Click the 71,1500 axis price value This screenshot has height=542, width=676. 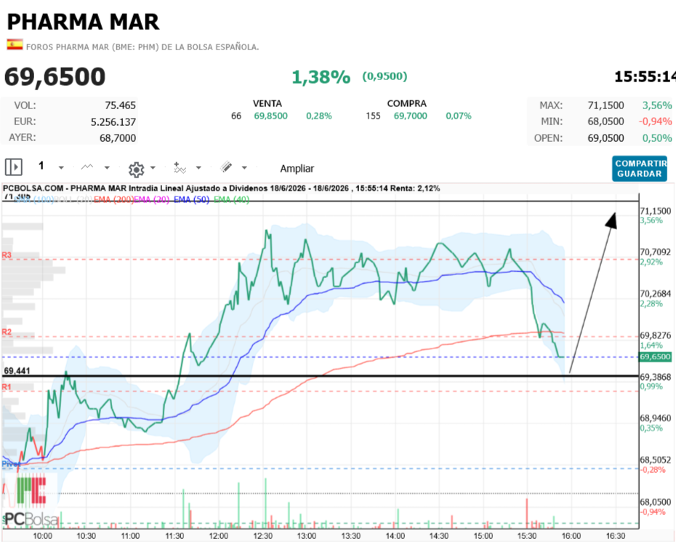pyautogui.click(x=656, y=211)
